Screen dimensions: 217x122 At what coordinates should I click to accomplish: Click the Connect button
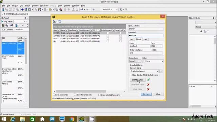coord(146,94)
